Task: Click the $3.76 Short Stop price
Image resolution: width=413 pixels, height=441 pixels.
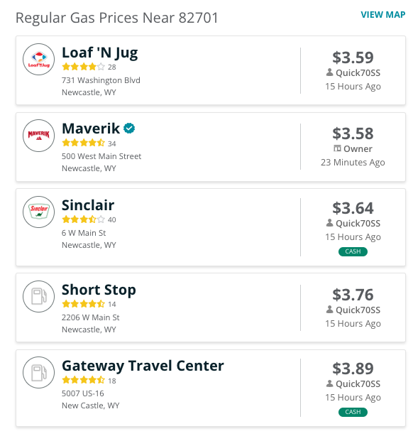Action: (x=353, y=295)
